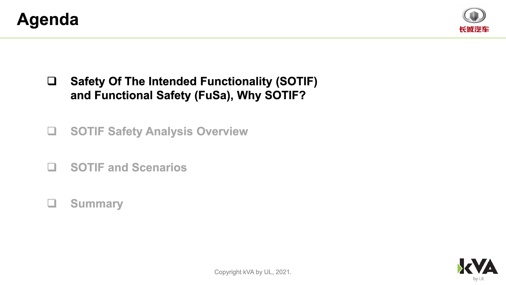Click the Great Wall Motors oval emblem
Viewport: 506px width, 285px height.
tap(474, 15)
